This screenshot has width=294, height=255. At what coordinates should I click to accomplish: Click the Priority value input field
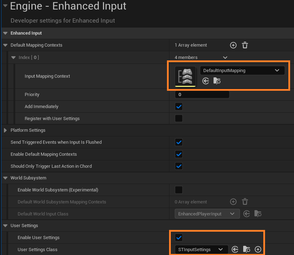tap(202, 95)
